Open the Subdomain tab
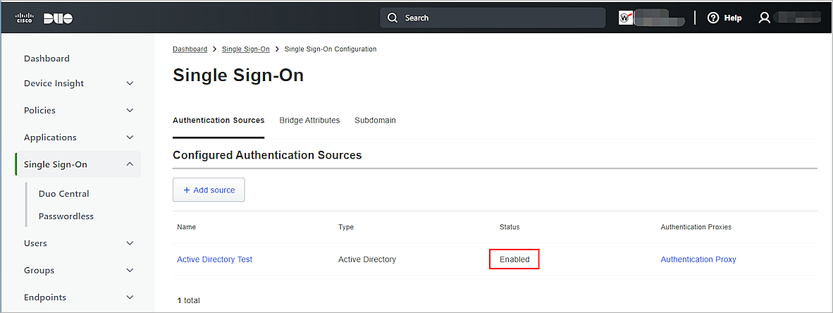The image size is (833, 313). [x=375, y=121]
